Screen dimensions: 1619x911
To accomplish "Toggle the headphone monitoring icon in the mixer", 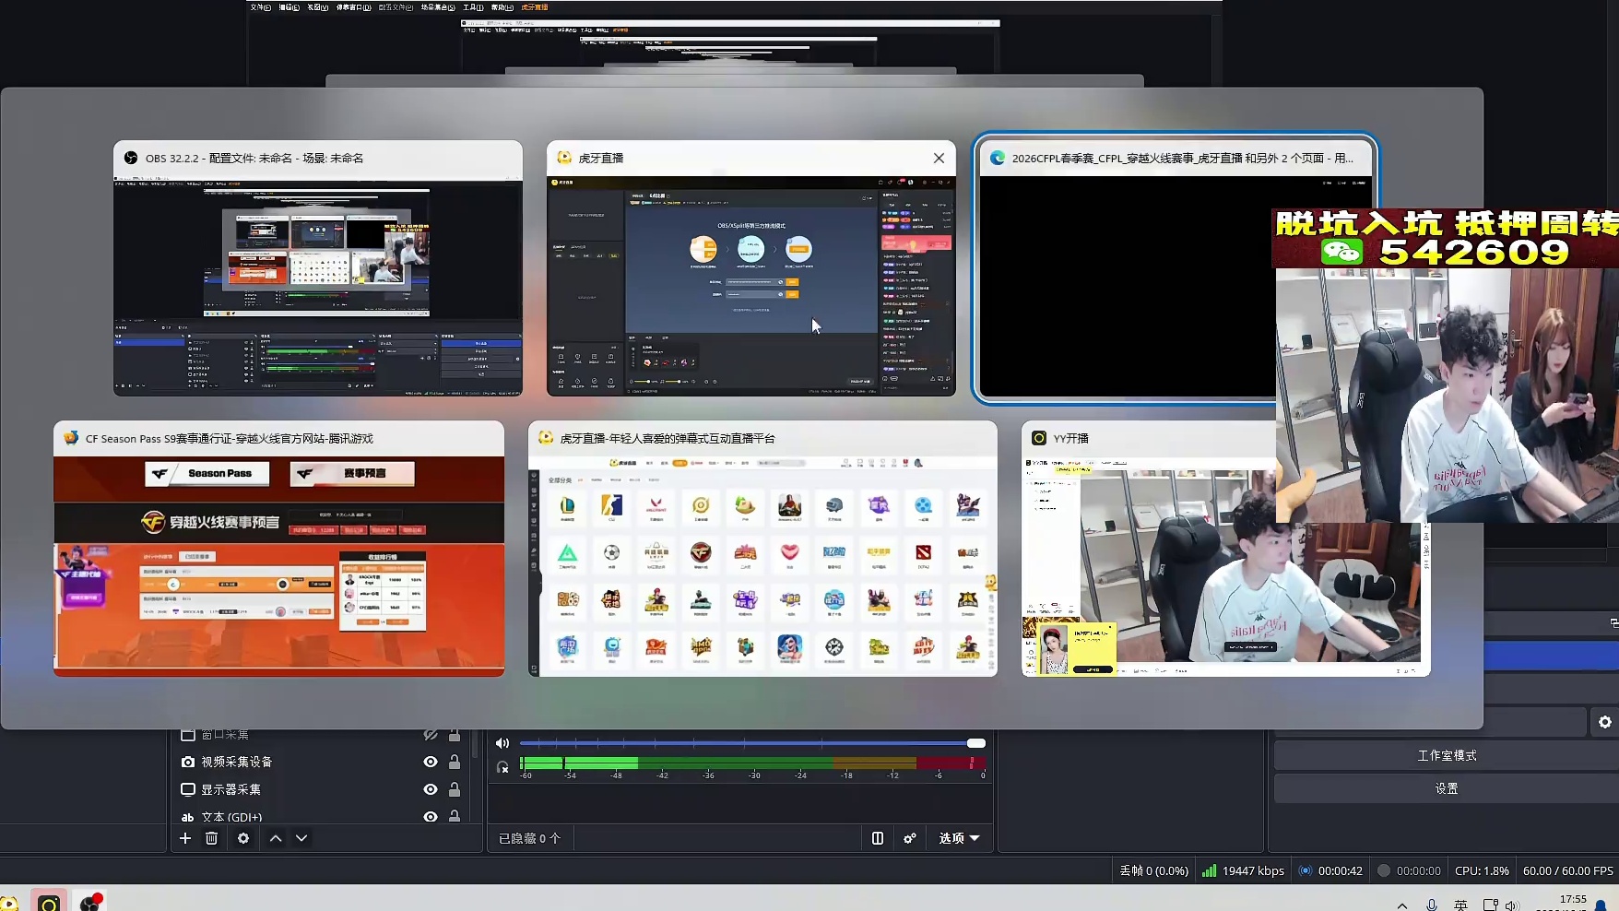I will pos(502,766).
